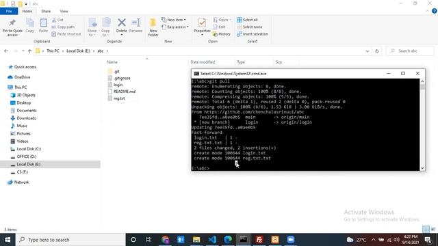Viewport: 438px width, 246px height.
Task: Click the Paste ribbon icon
Action: click(43, 26)
